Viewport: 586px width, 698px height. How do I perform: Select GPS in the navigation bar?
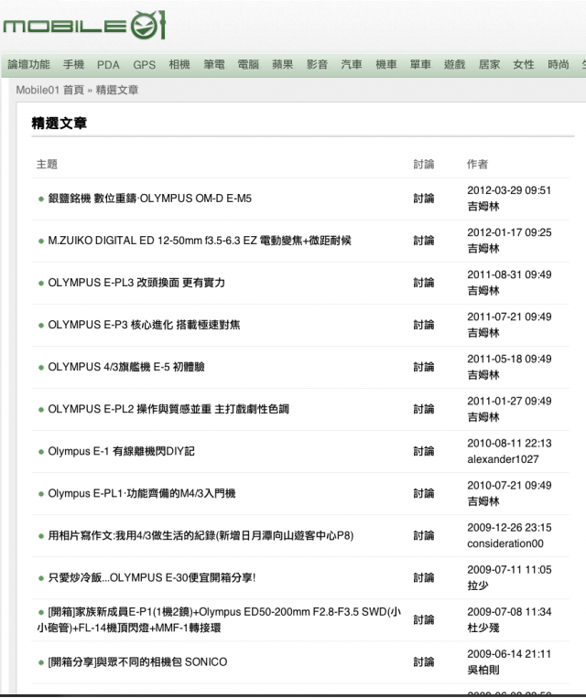point(145,65)
